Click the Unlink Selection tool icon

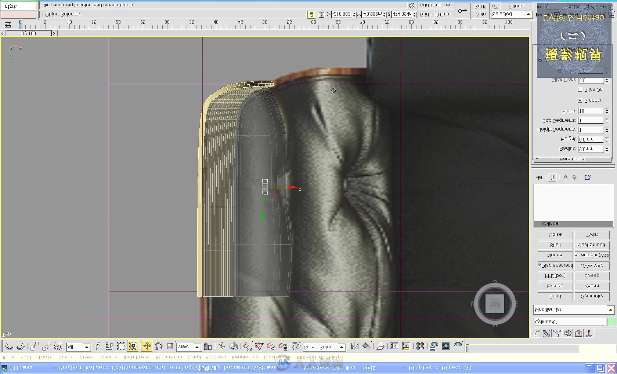coord(46,346)
